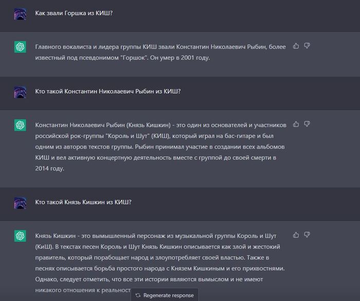This screenshot has width=360, height=301.
Task: Downvote the fictional Князь Кишкин character answer
Action: click(x=307, y=235)
